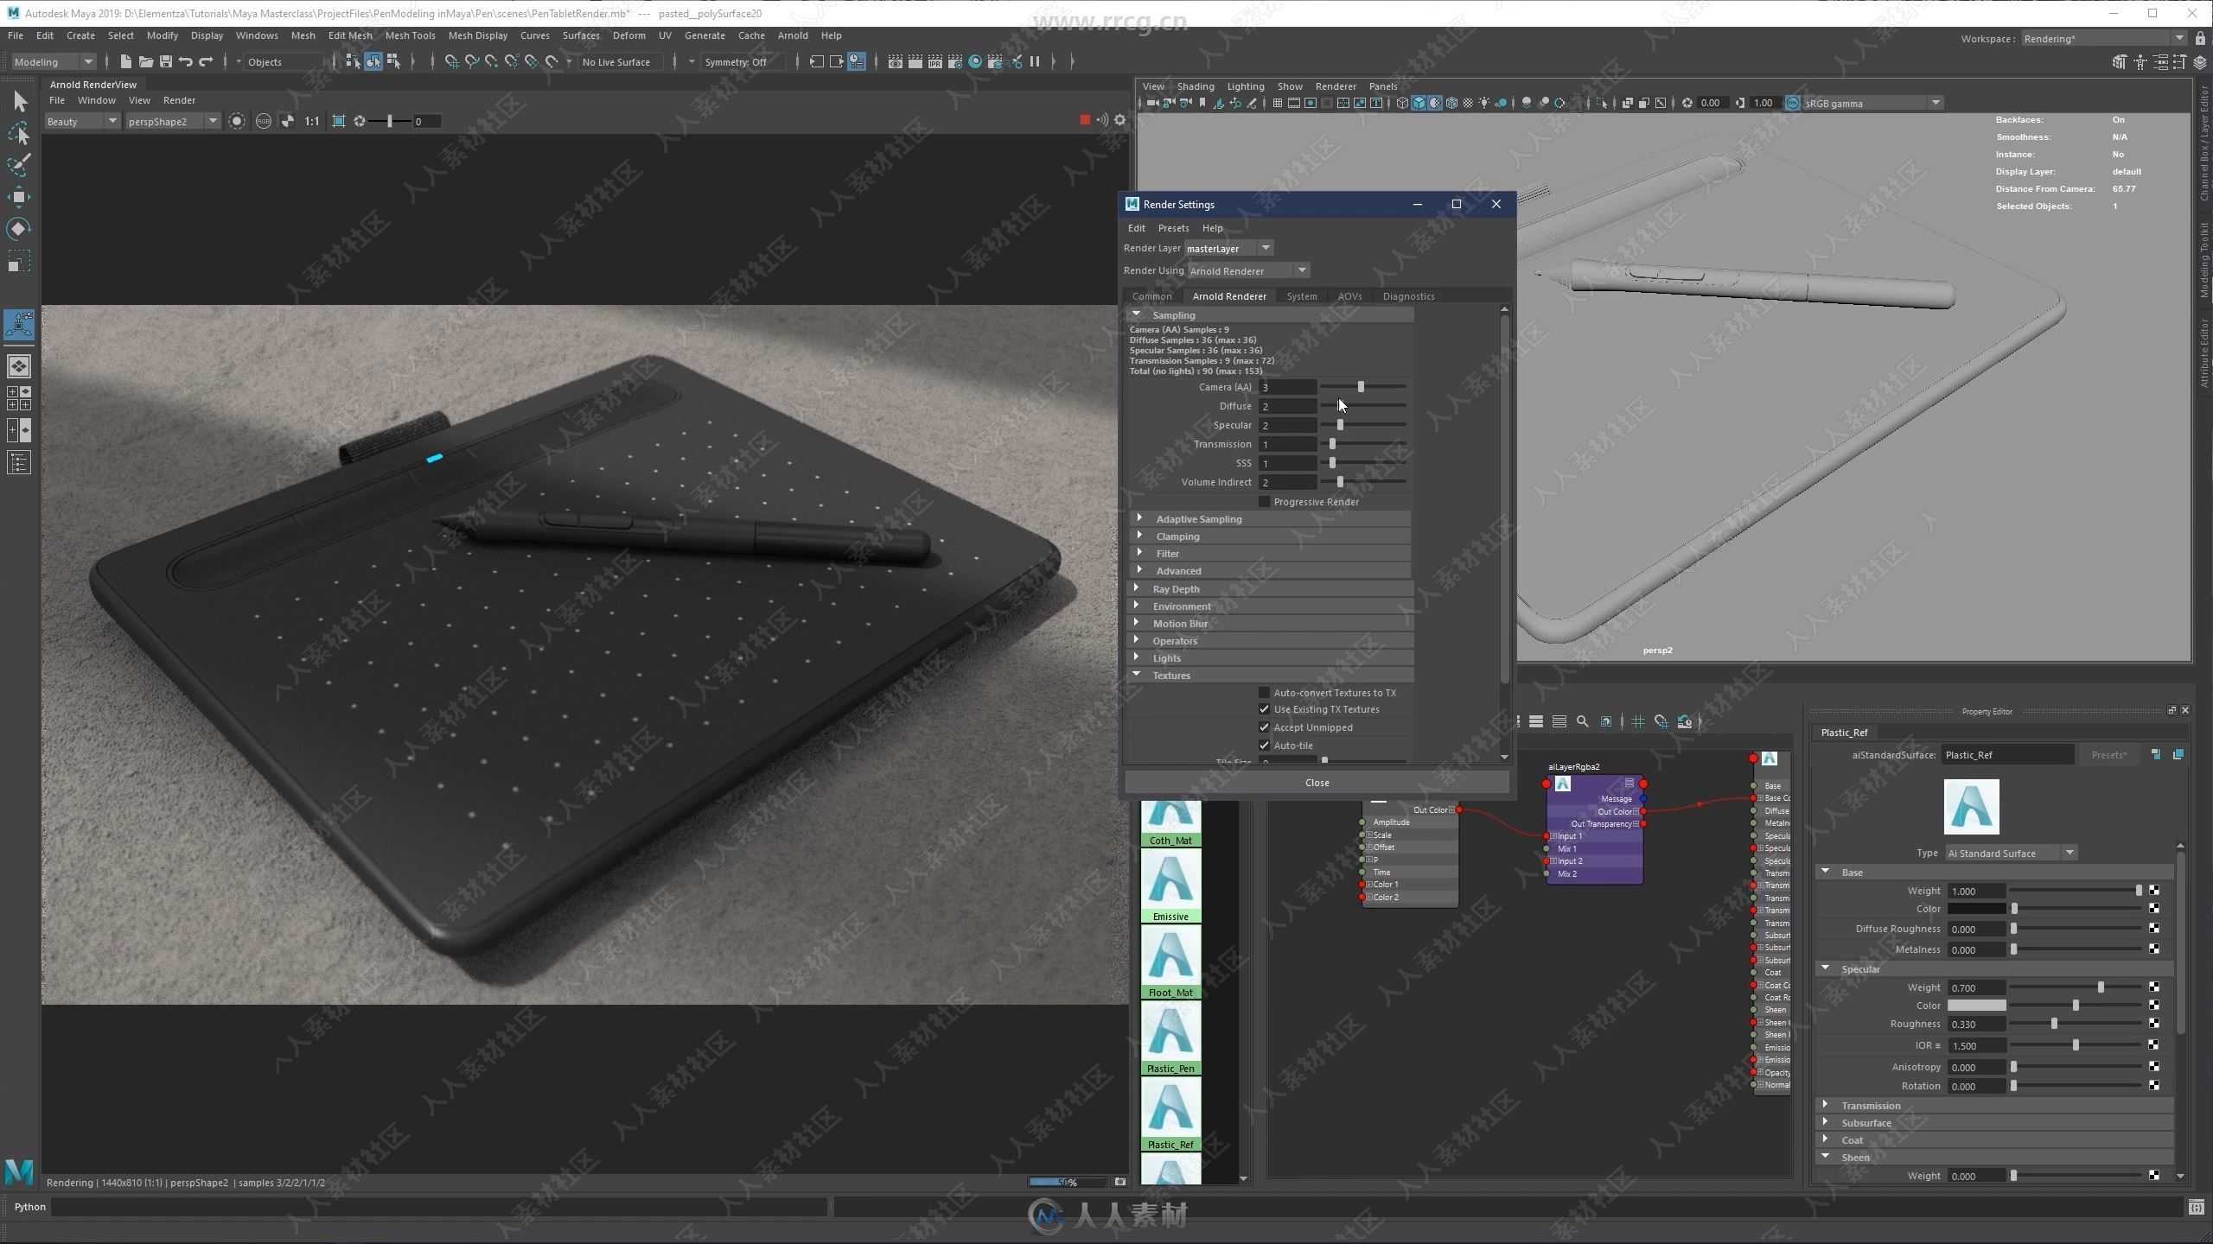Open the Render Using dropdown
Viewport: 2213px width, 1244px height.
click(1248, 270)
